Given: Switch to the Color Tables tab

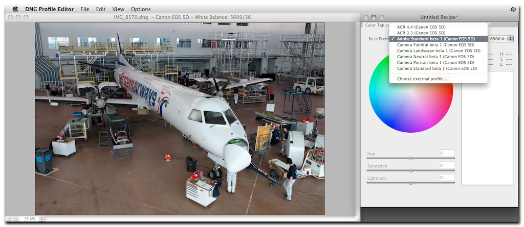Looking at the screenshot, I should click(376, 26).
